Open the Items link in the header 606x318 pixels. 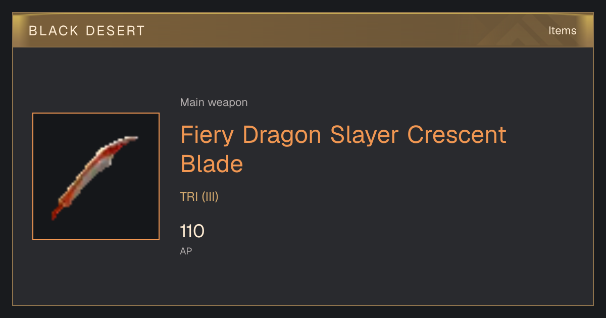click(x=562, y=31)
